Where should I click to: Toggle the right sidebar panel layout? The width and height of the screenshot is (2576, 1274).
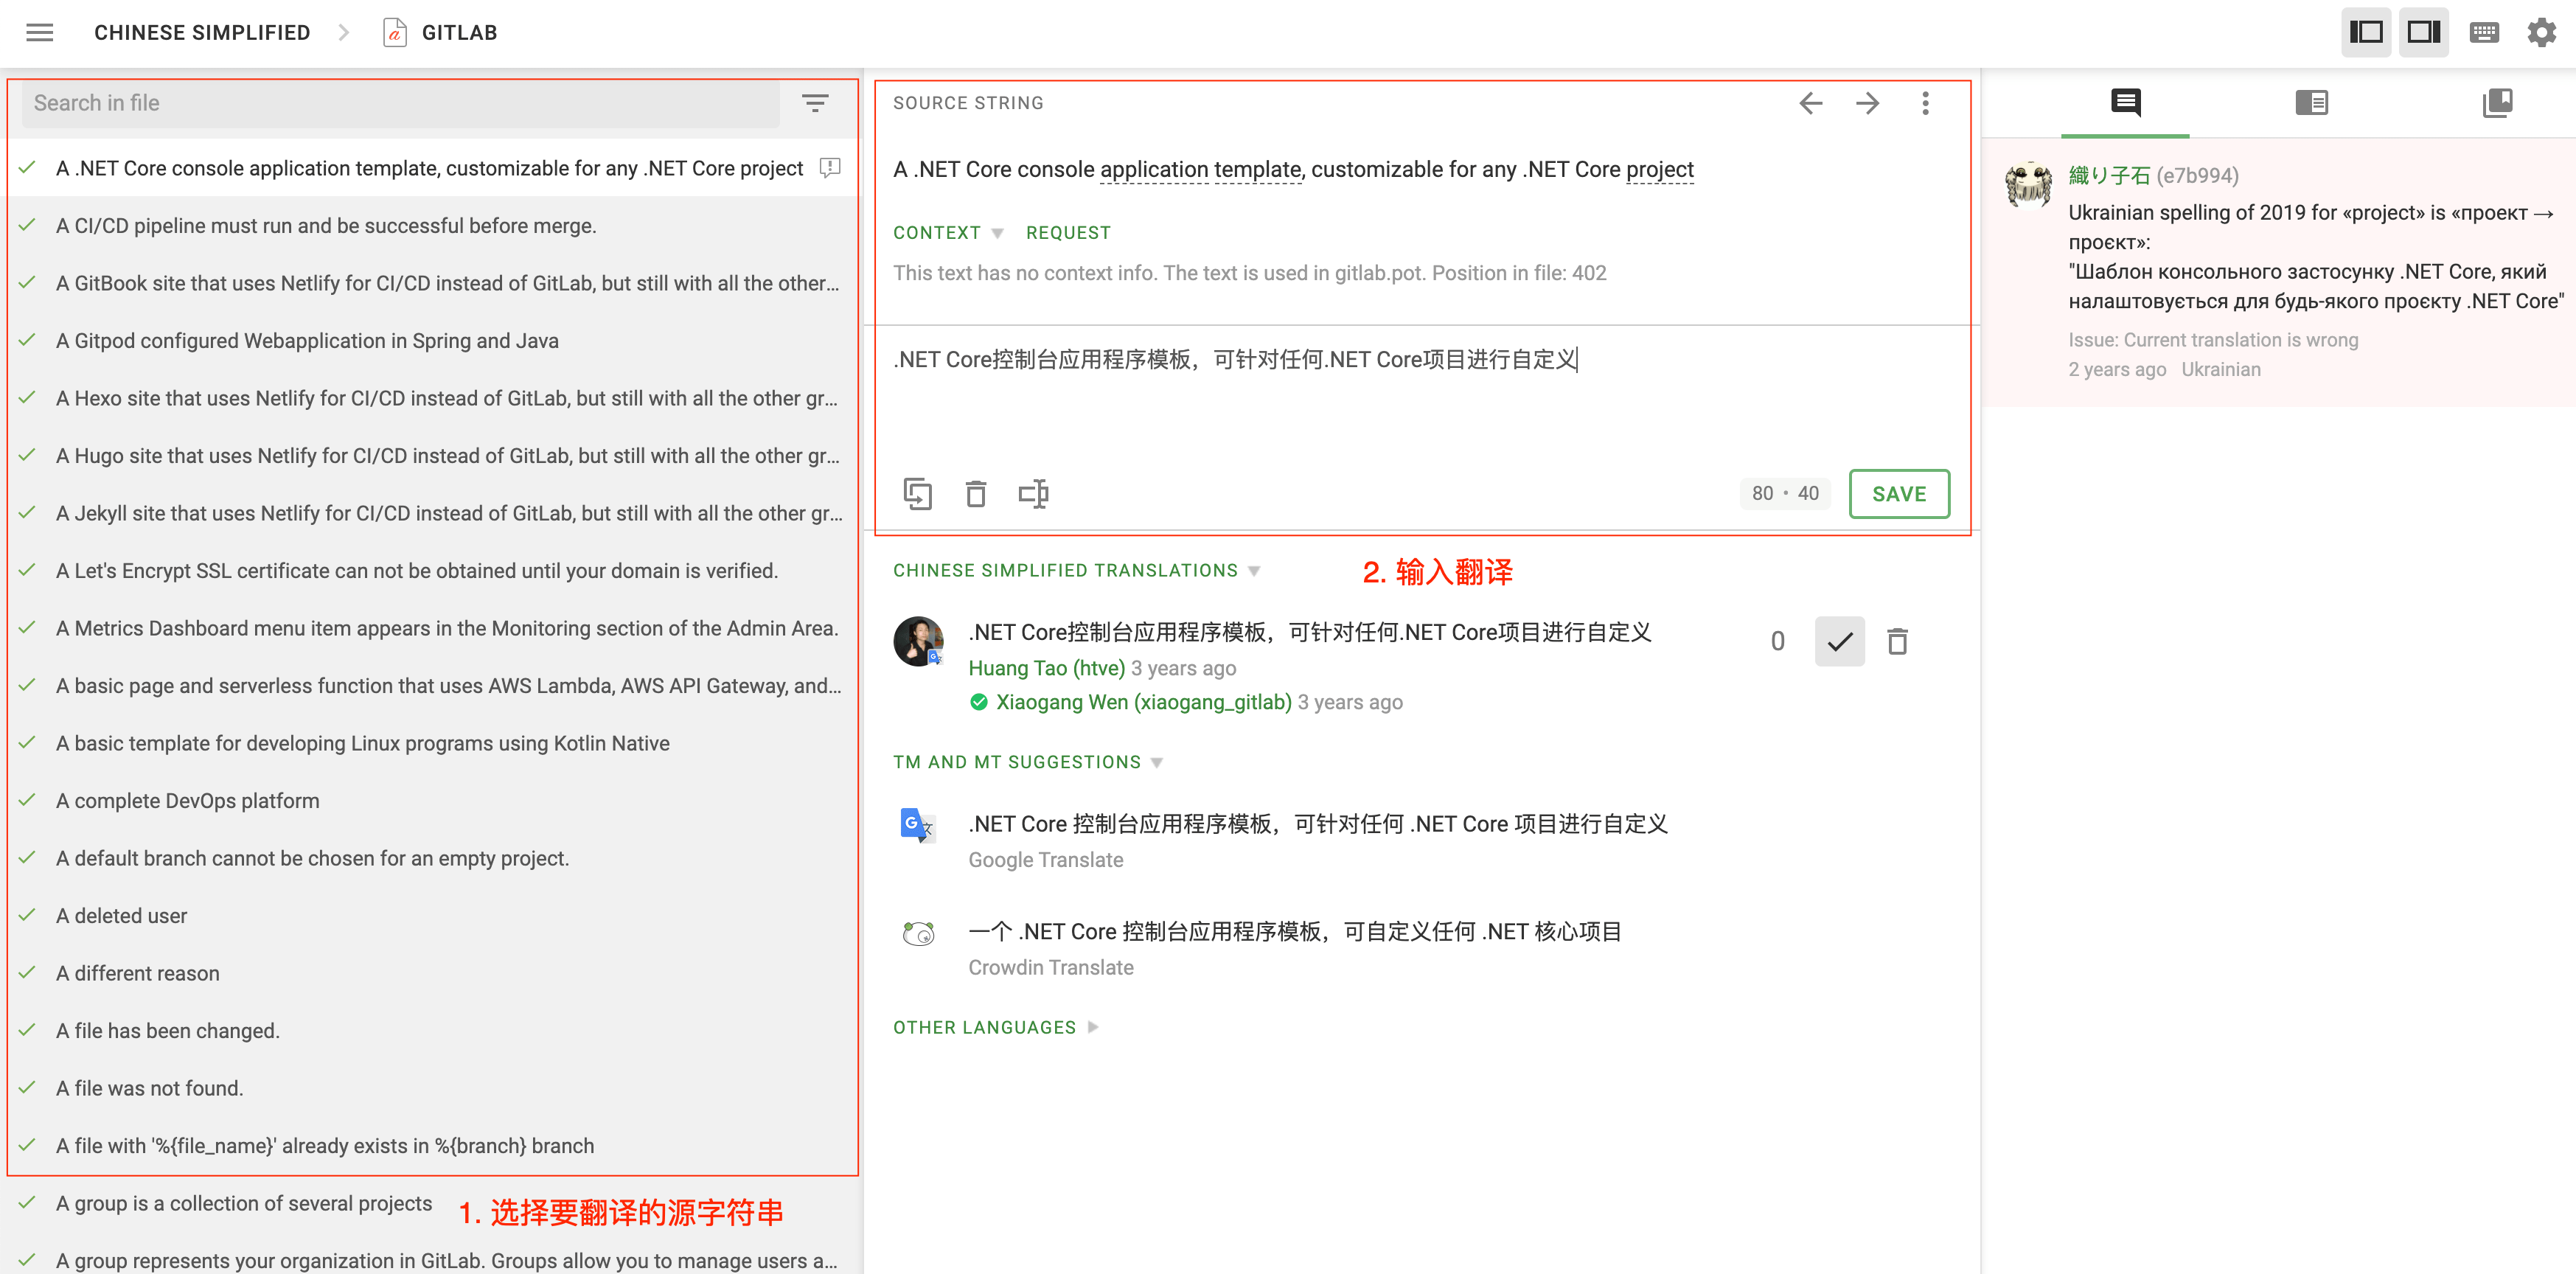coord(2423,32)
